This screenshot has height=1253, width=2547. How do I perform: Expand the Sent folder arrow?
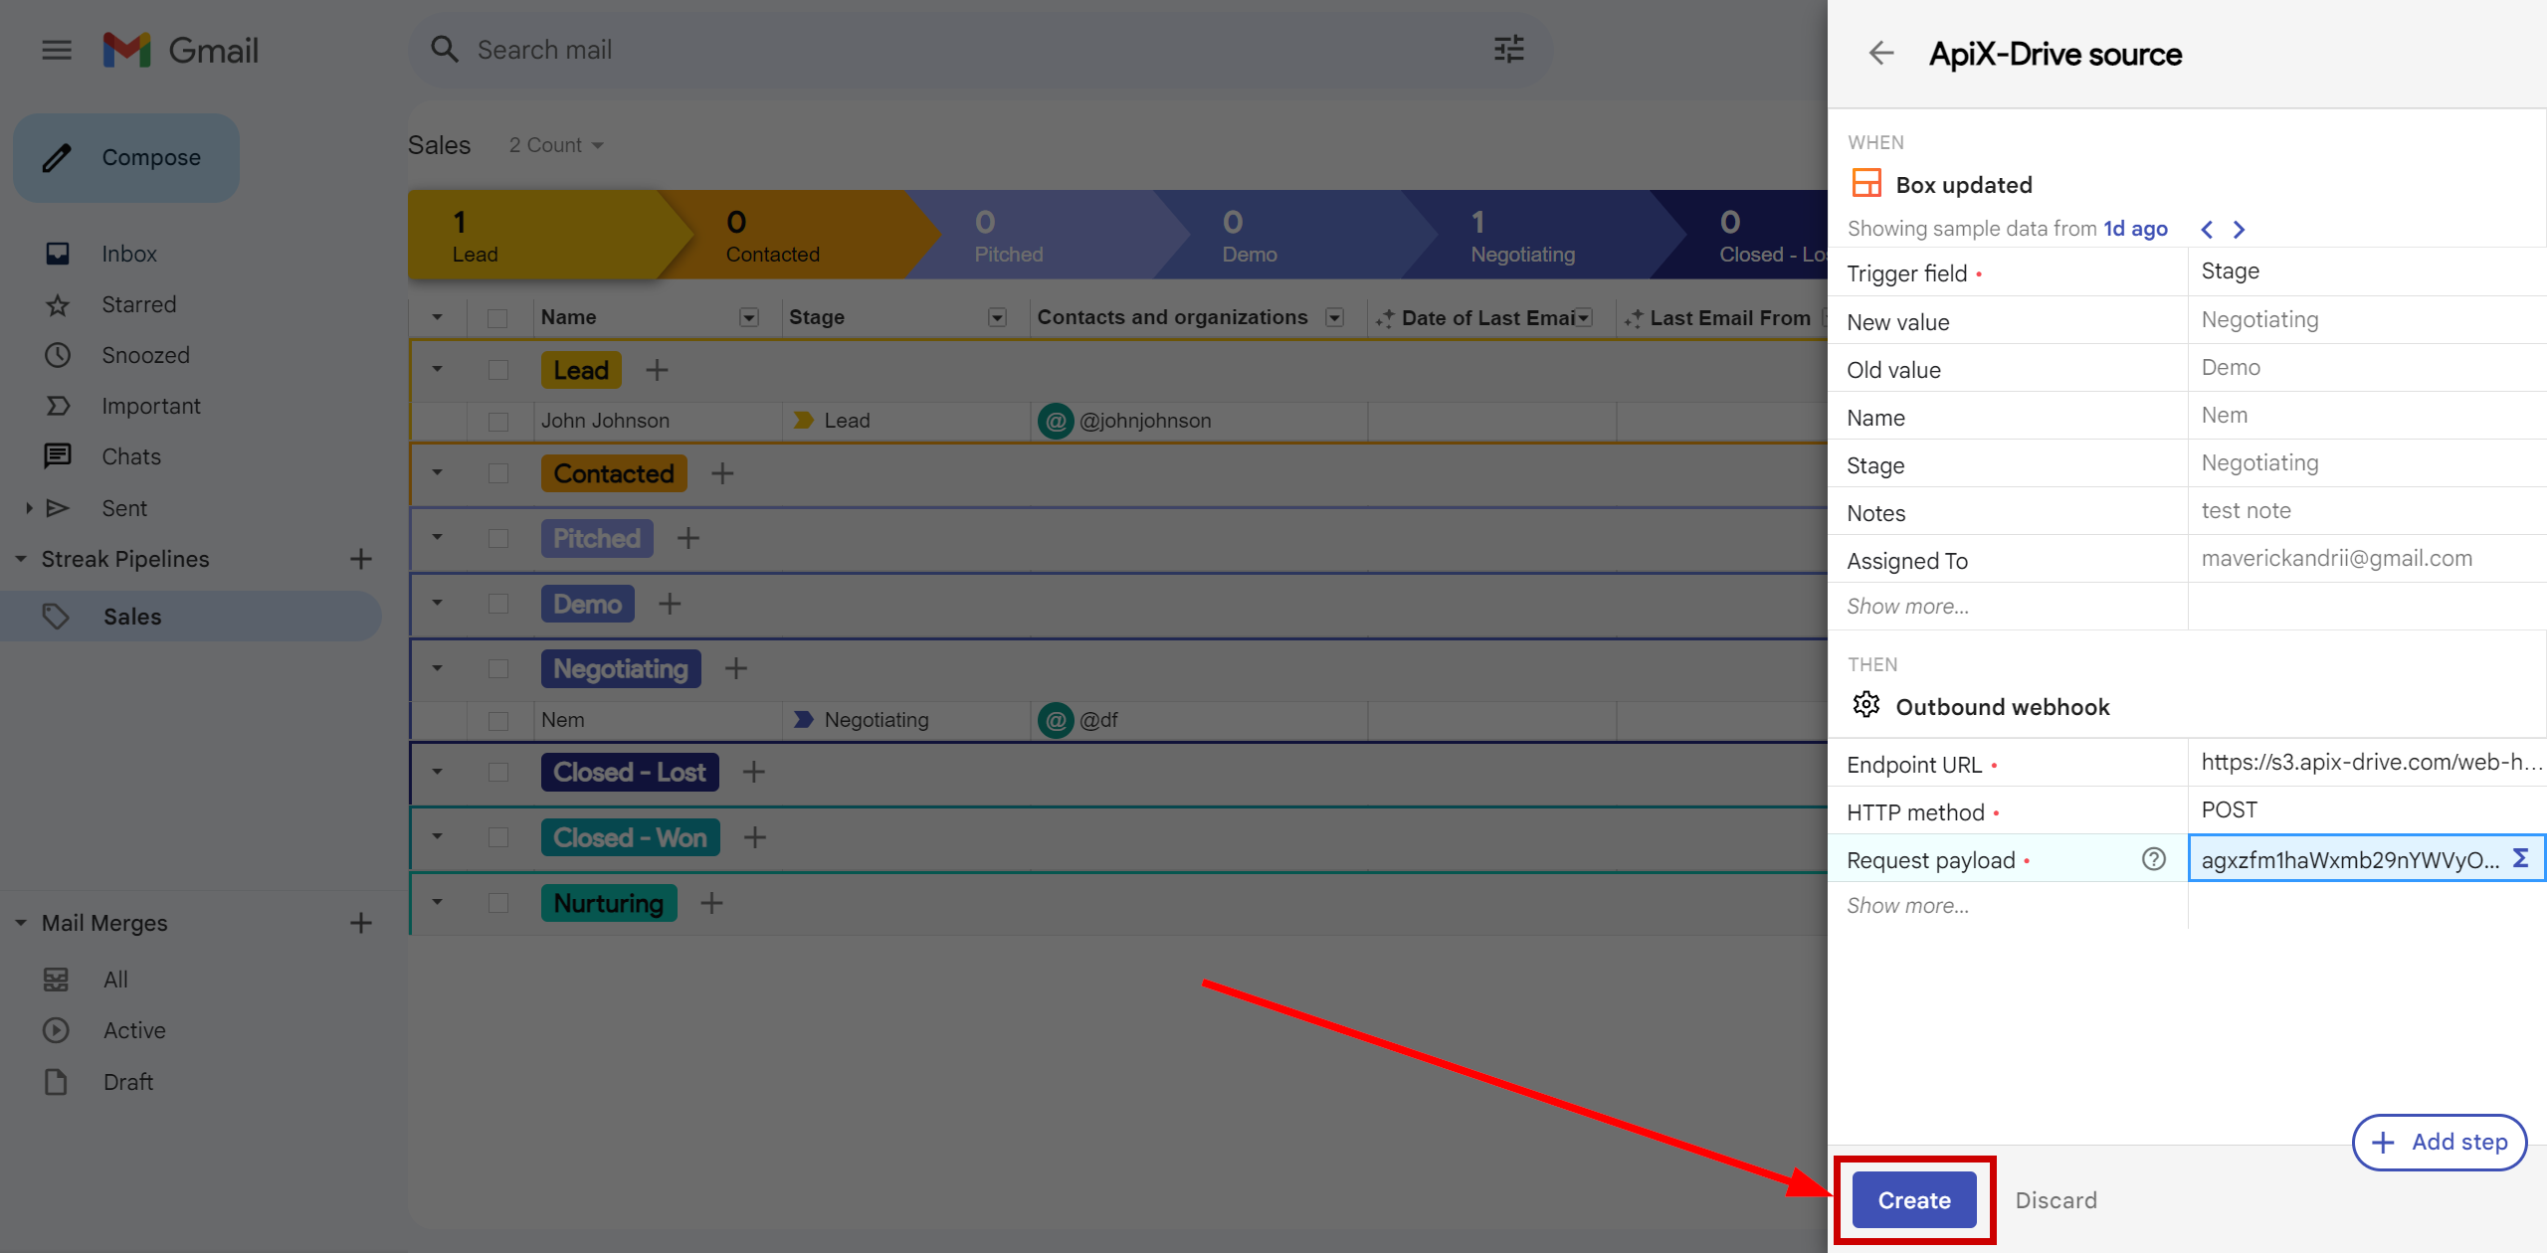click(29, 508)
